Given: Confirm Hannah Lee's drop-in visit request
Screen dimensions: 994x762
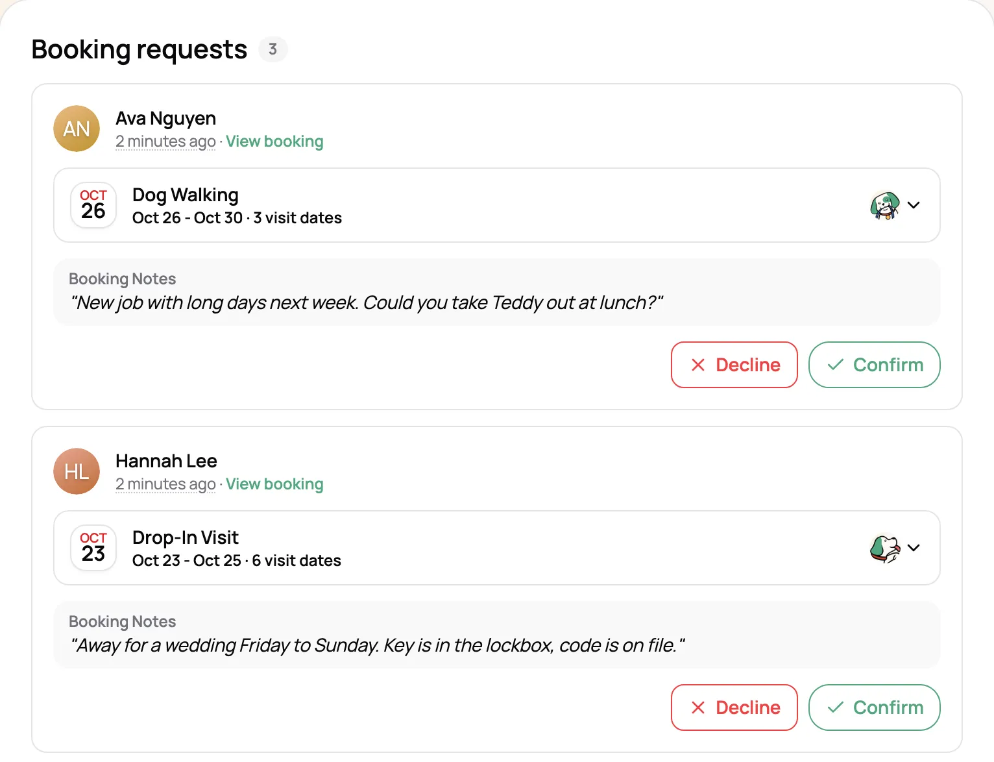Looking at the screenshot, I should 875,707.
